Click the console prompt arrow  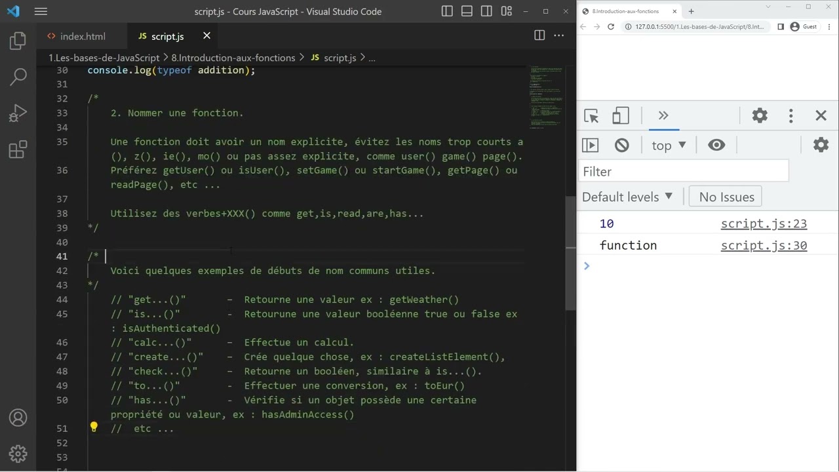(587, 265)
